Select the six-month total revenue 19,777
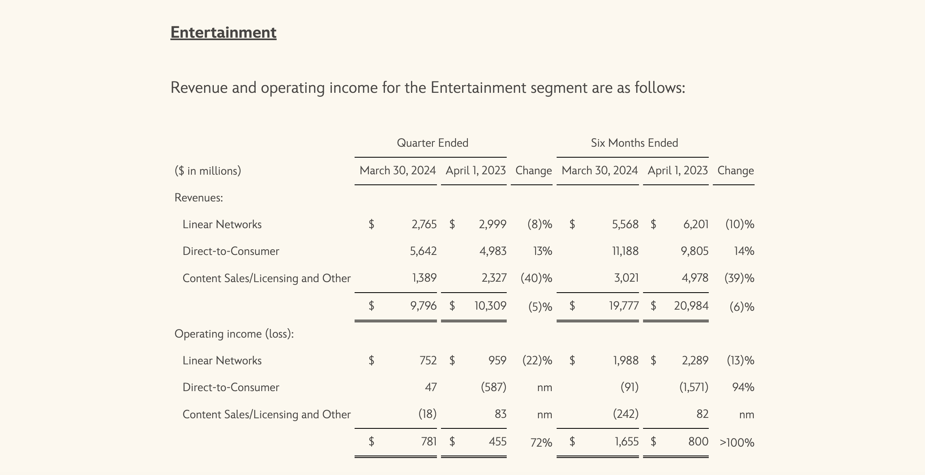 pyautogui.click(x=624, y=305)
